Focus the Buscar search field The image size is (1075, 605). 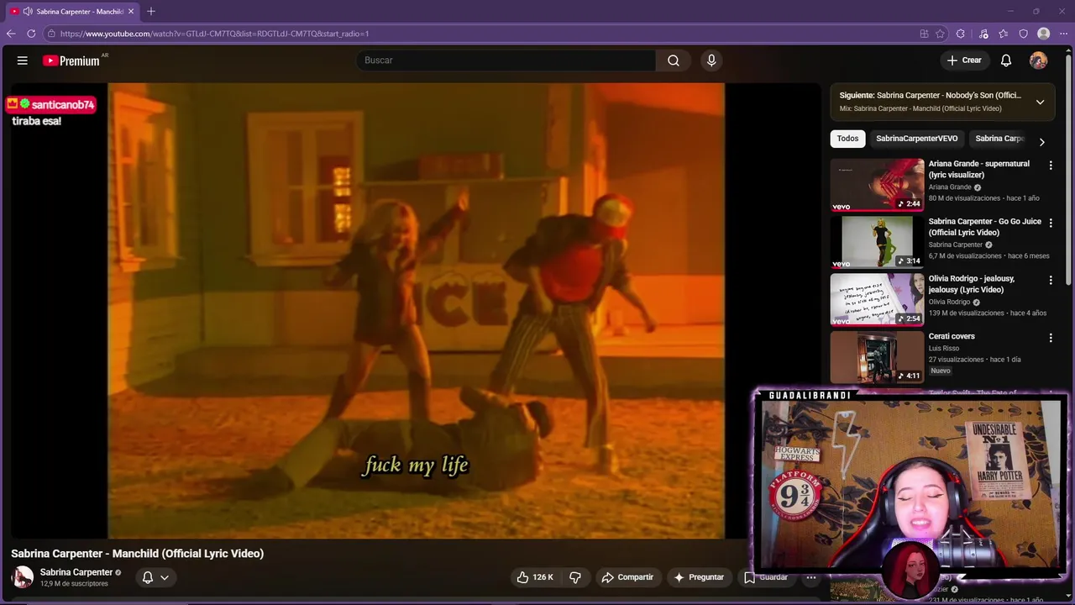[x=506, y=60]
